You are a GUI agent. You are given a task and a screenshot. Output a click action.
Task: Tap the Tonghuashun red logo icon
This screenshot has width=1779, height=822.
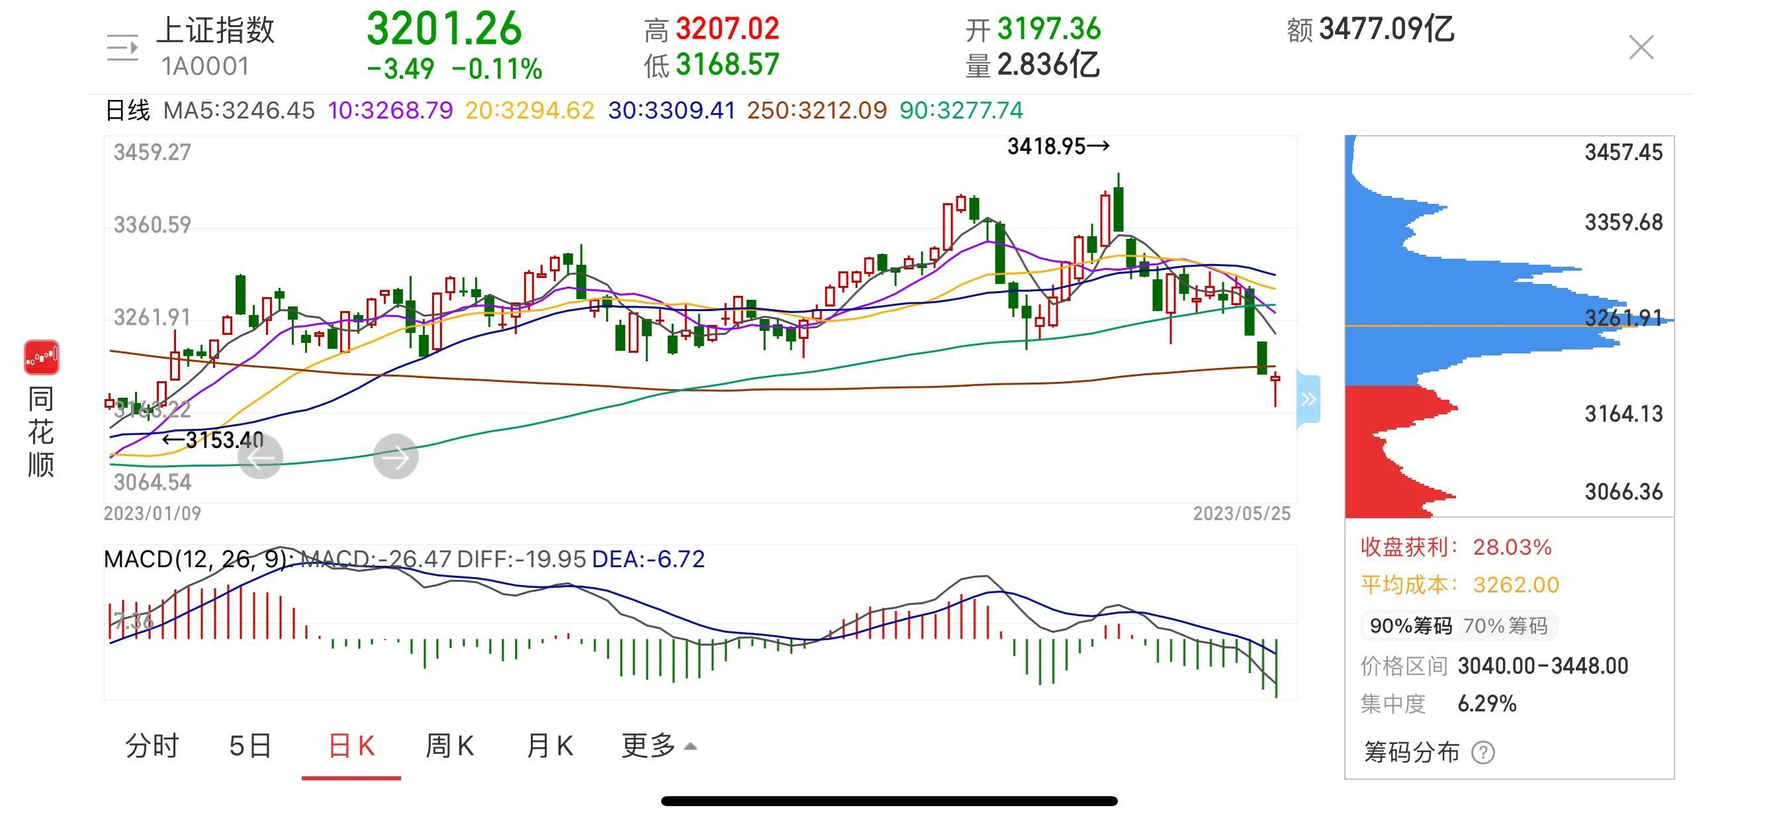[42, 357]
